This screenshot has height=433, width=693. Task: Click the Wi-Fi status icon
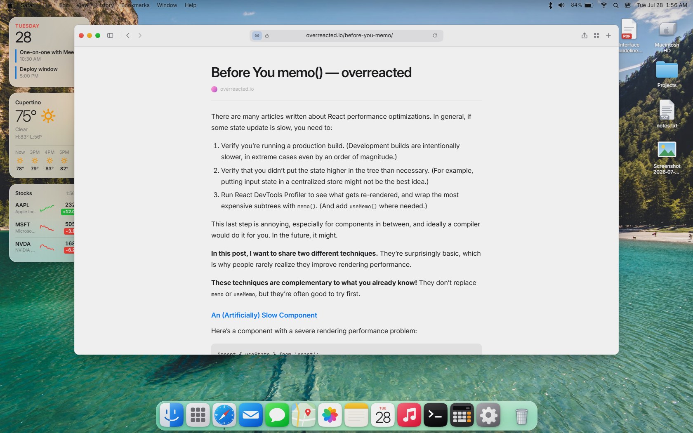tap(604, 5)
